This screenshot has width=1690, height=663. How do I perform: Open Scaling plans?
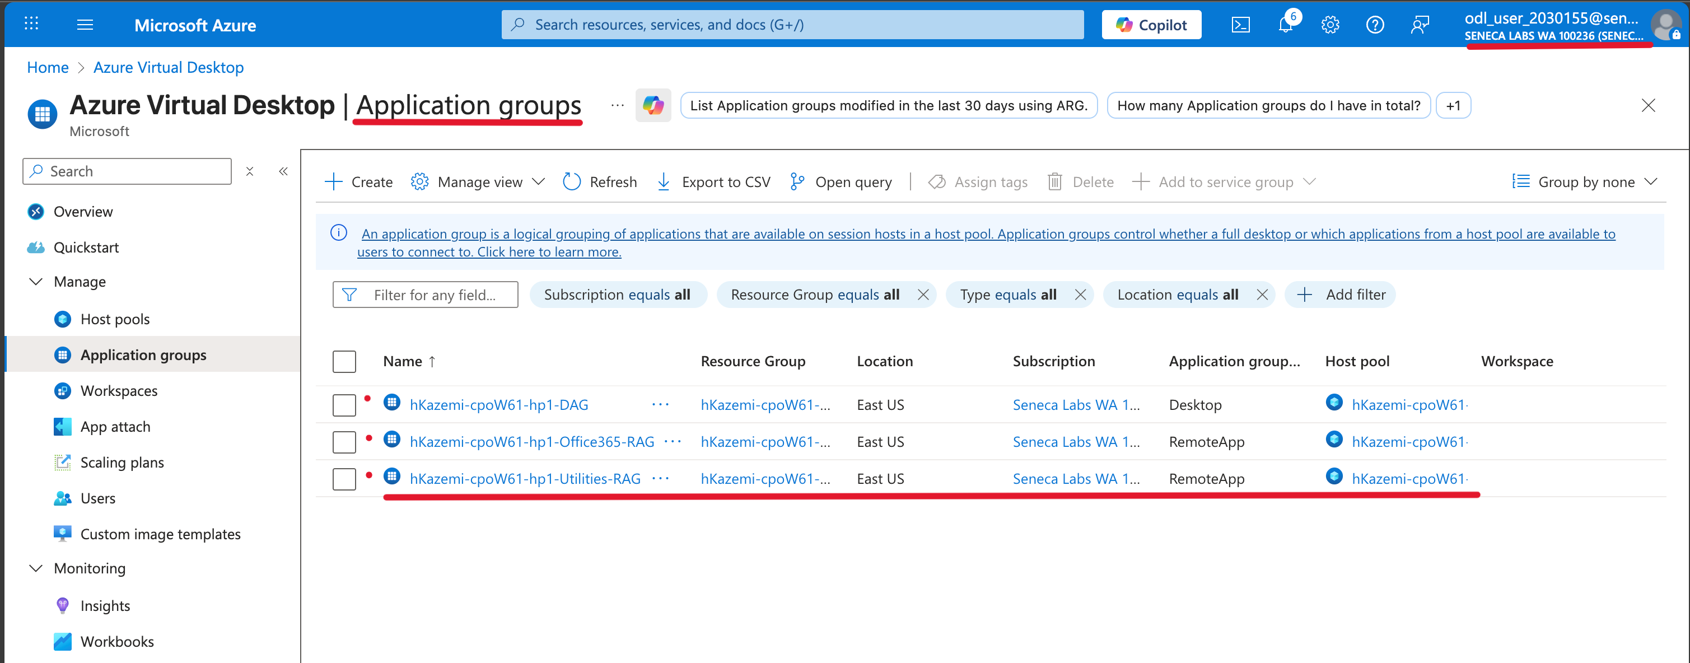(122, 463)
